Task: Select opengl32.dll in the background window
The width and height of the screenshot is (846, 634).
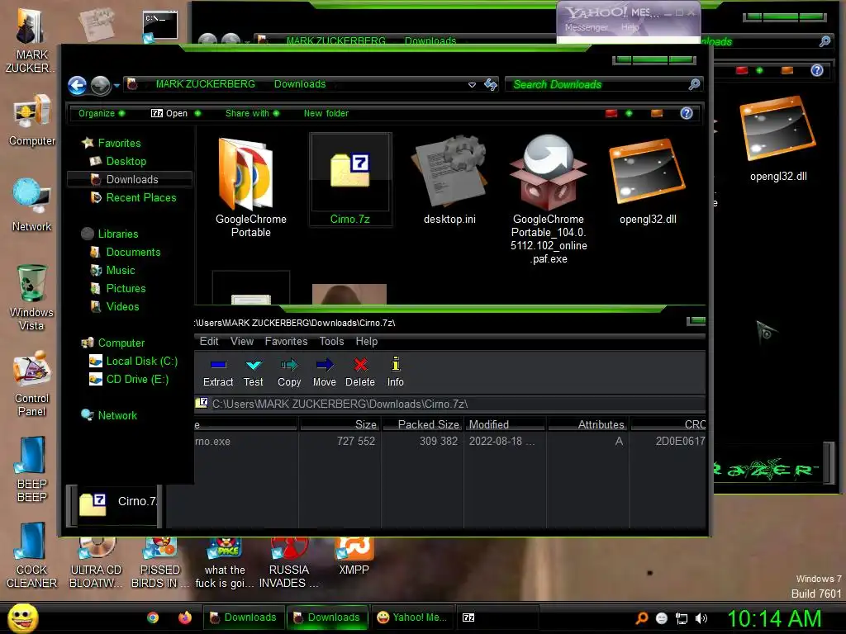Action: (x=778, y=138)
